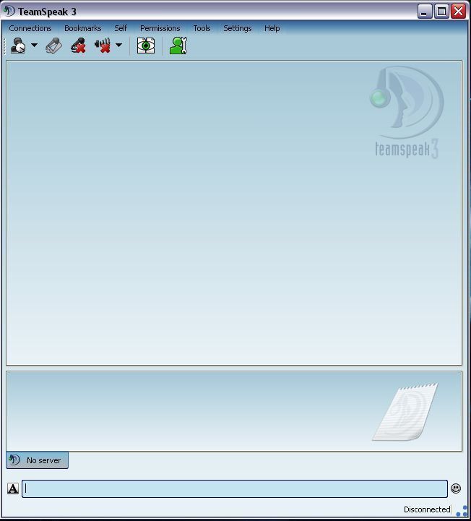
Task: Open the Permissions menu
Action: click(160, 28)
